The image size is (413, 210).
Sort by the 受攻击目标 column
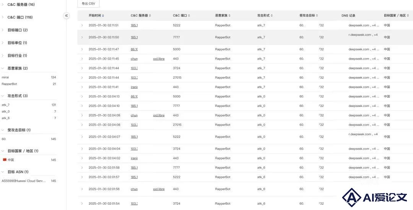[x=317, y=16]
